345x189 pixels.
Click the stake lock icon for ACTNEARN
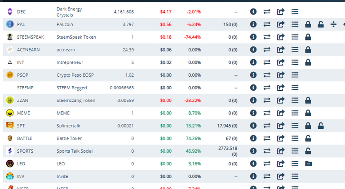(x=308, y=50)
